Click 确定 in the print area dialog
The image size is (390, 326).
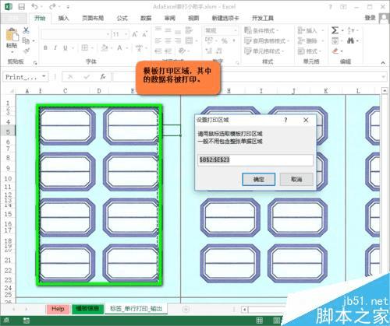(258, 179)
